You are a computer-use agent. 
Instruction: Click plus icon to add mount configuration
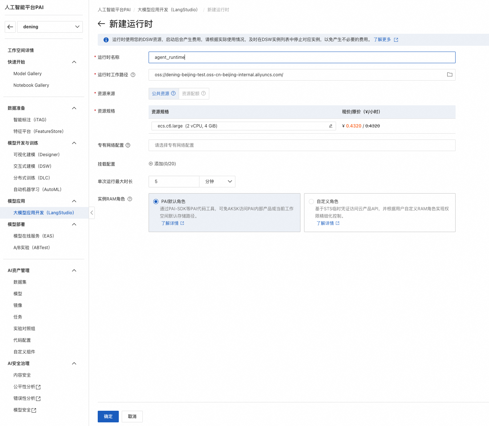tap(151, 164)
